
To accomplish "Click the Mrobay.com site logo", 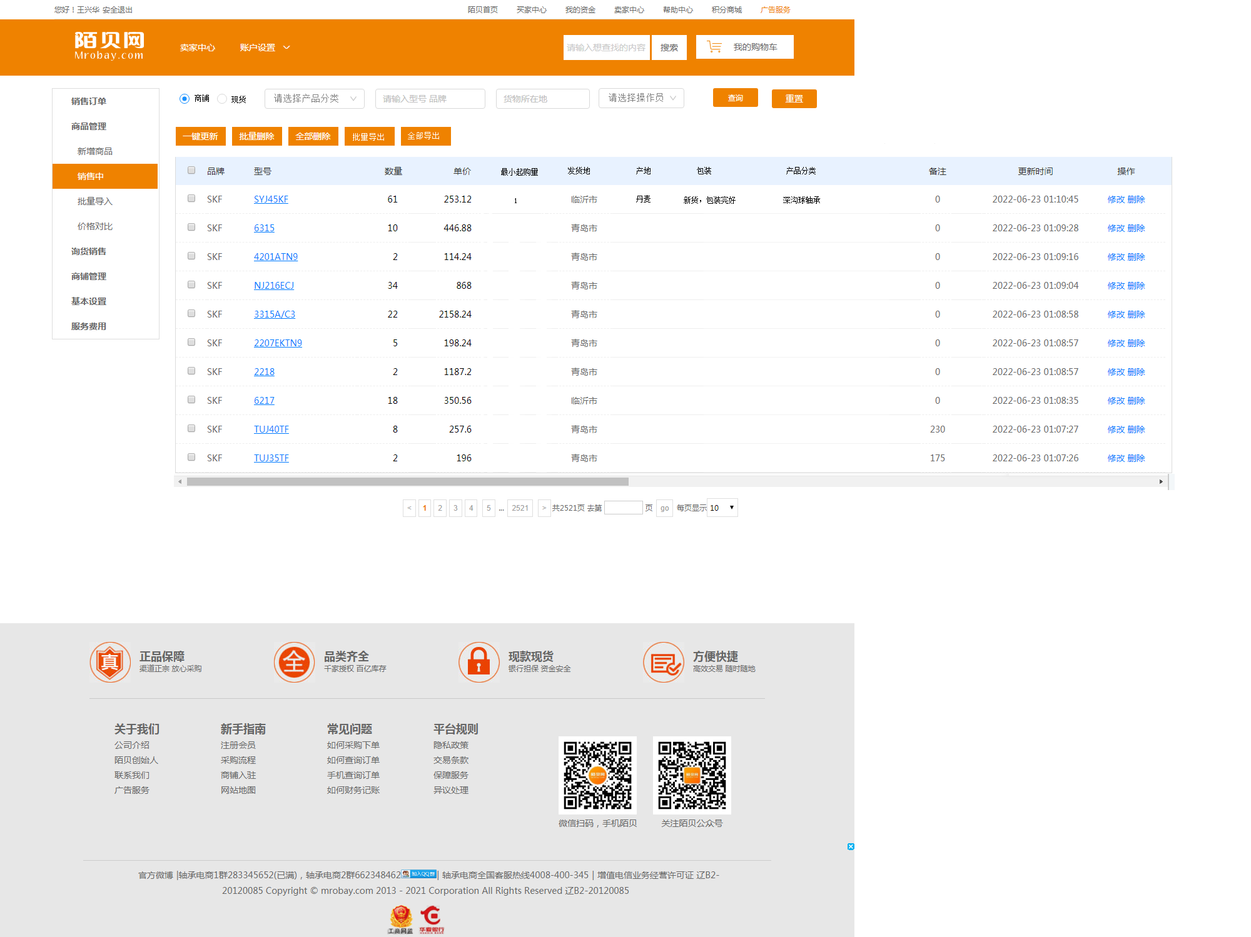I will [x=109, y=46].
